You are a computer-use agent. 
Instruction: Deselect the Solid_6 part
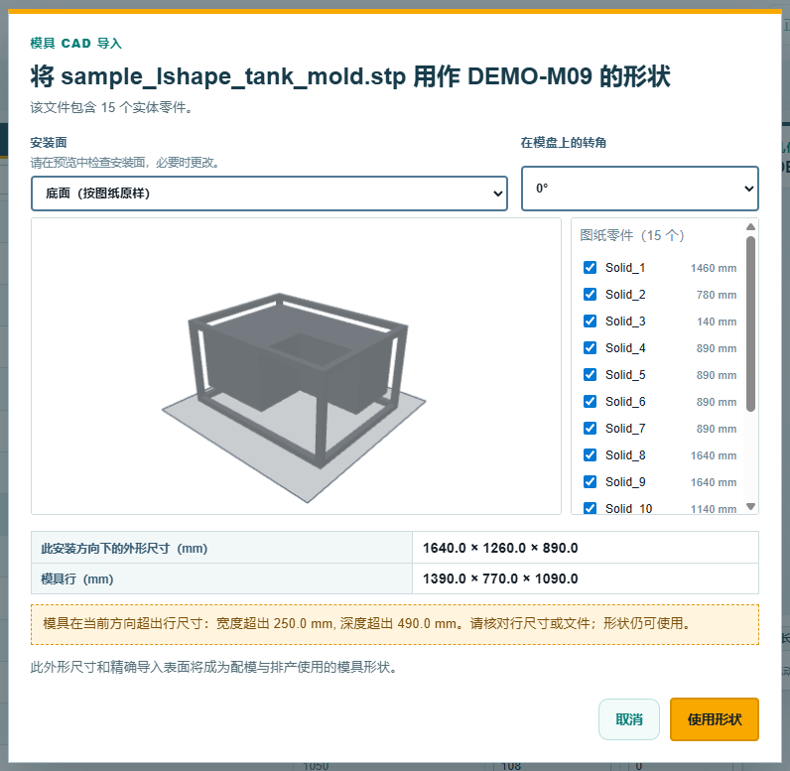click(x=590, y=401)
